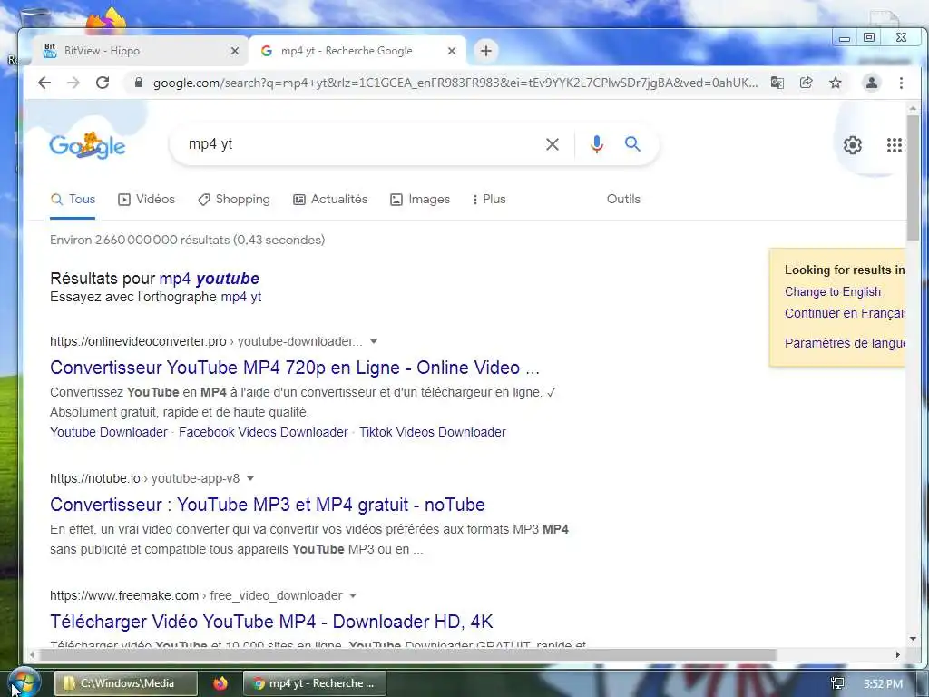Click the address bar URL
Screen dimensions: 929x697
455,83
